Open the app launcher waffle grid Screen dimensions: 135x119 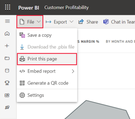pyautogui.click(x=7, y=7)
